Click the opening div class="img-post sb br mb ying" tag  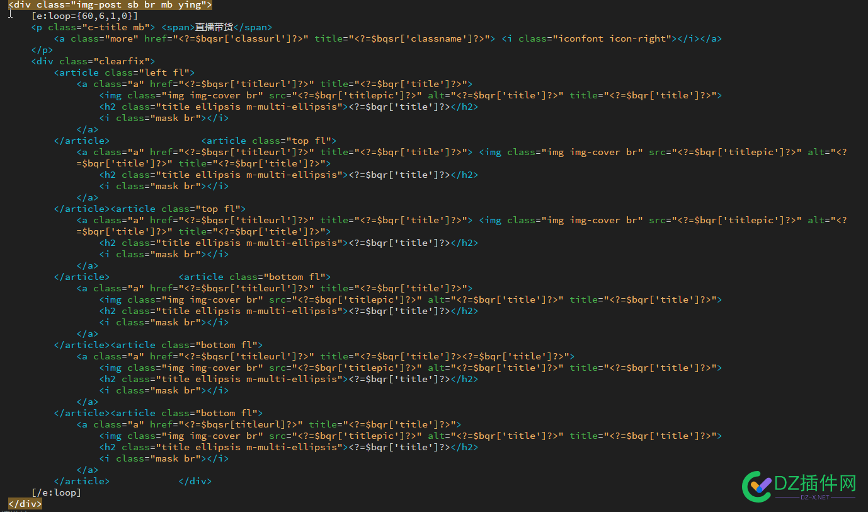click(110, 4)
